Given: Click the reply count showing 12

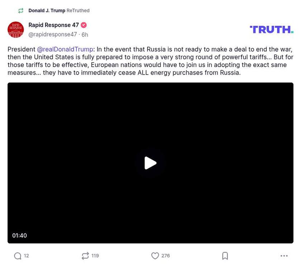Looking at the screenshot, I should click(x=25, y=256).
